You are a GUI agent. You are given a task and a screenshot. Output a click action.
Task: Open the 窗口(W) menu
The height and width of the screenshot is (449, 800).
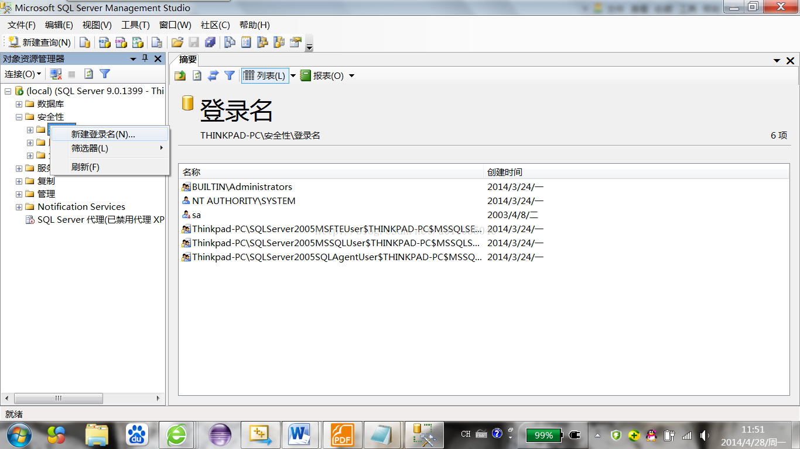175,25
